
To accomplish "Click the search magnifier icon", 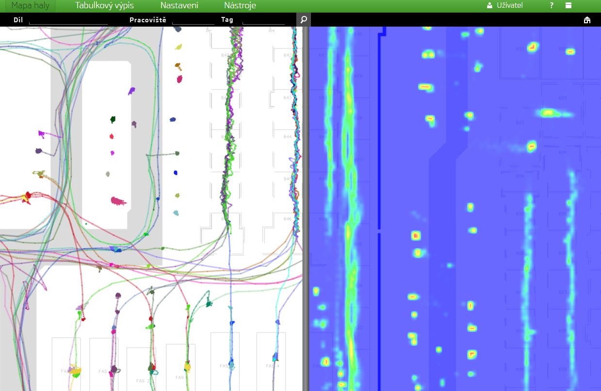I will point(303,20).
